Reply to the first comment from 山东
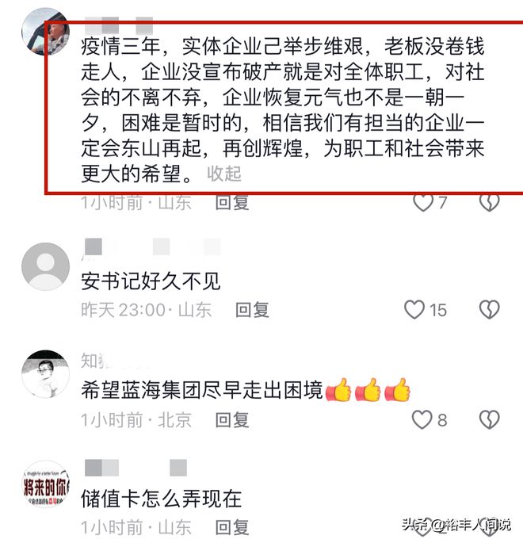This screenshot has height=543, width=523. [x=232, y=202]
